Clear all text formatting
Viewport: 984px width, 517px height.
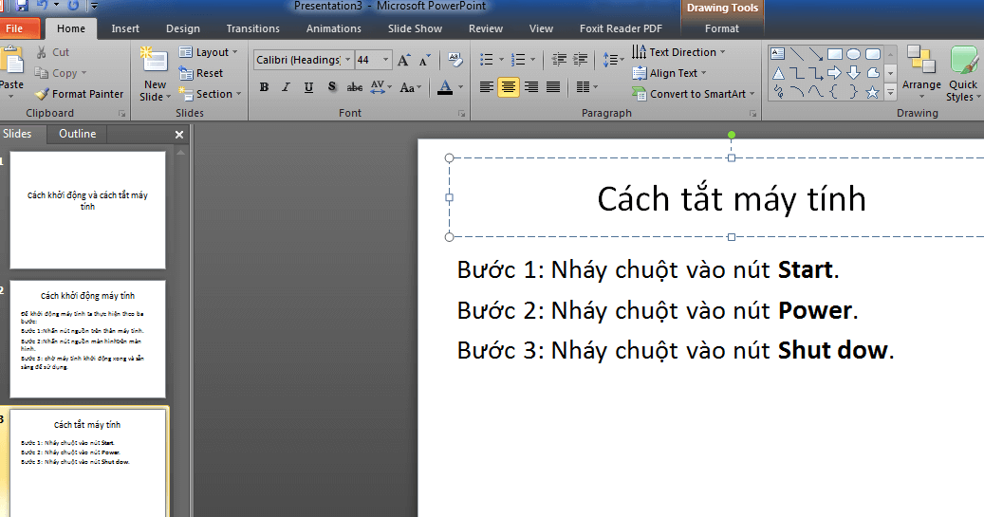tap(455, 60)
